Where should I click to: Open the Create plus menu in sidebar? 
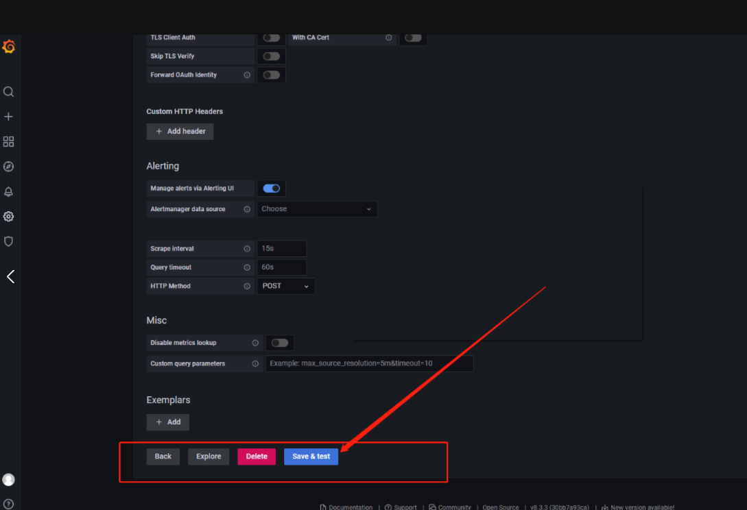tap(9, 117)
